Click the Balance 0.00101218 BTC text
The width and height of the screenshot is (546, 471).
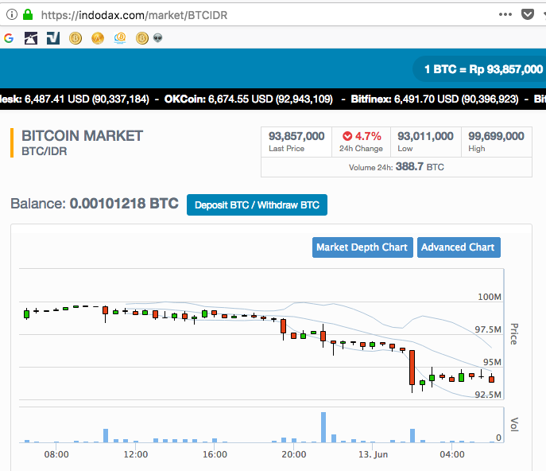pos(95,204)
